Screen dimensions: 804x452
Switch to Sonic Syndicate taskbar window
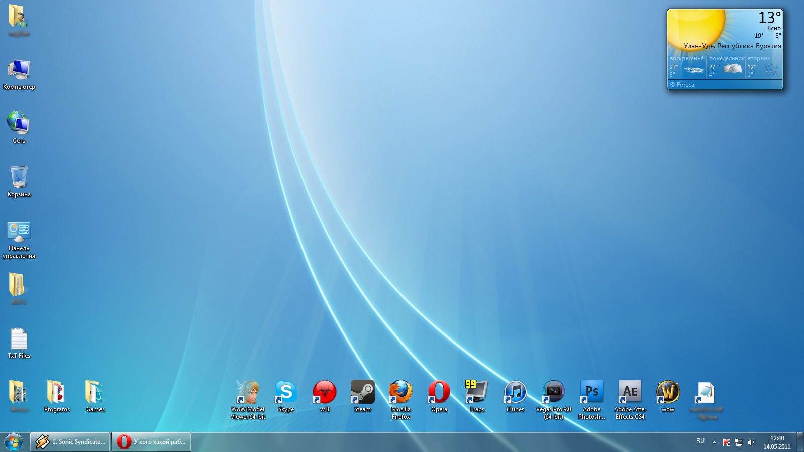pyautogui.click(x=70, y=442)
